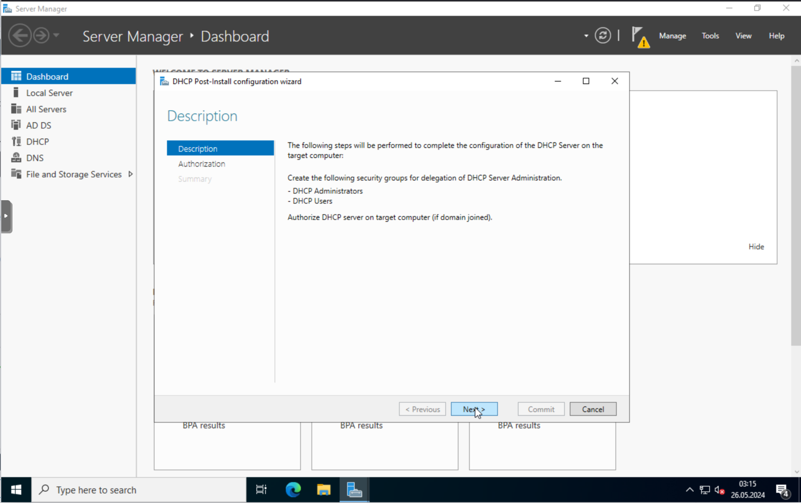Click the File and Storage Services icon
This screenshot has width=801, height=503.
click(x=16, y=174)
